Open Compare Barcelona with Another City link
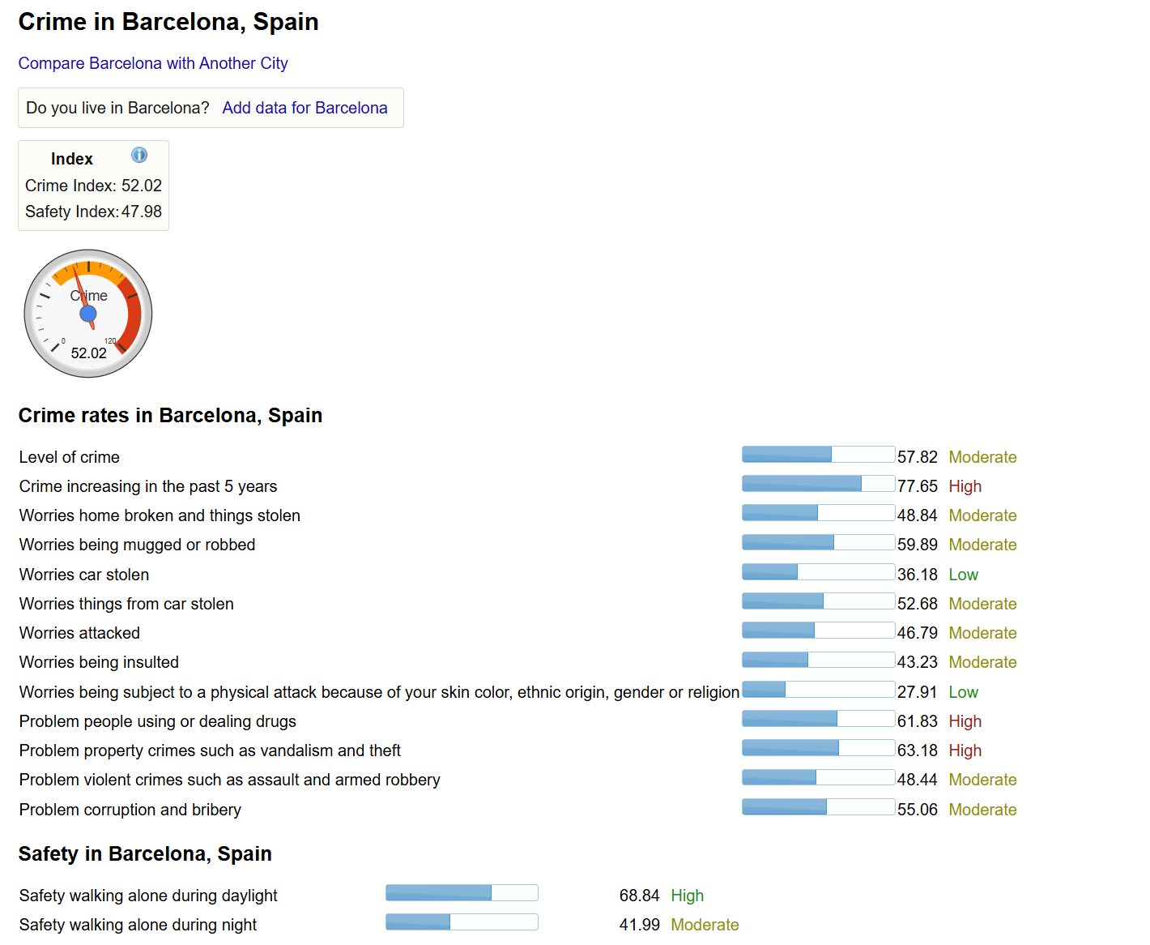1150x945 pixels. coord(153,63)
